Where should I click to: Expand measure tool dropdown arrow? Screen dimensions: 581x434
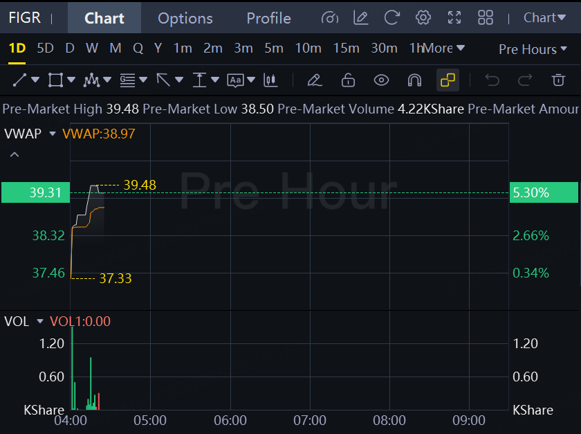pyautogui.click(x=215, y=80)
